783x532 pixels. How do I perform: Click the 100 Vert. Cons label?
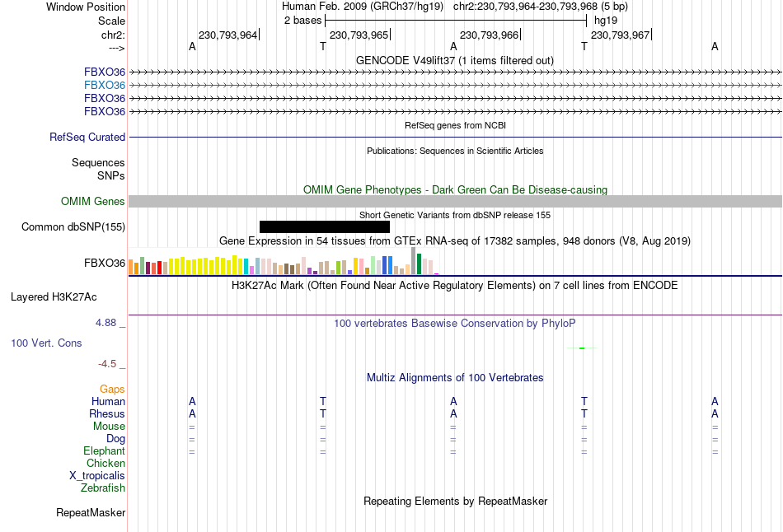[46, 343]
